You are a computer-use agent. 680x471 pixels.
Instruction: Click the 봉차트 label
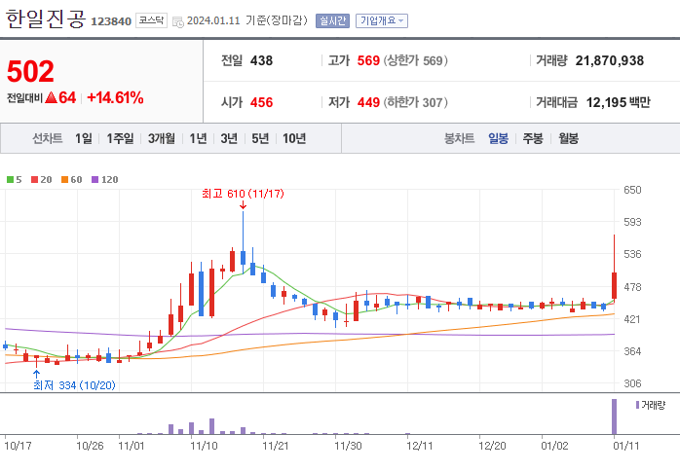(x=459, y=138)
